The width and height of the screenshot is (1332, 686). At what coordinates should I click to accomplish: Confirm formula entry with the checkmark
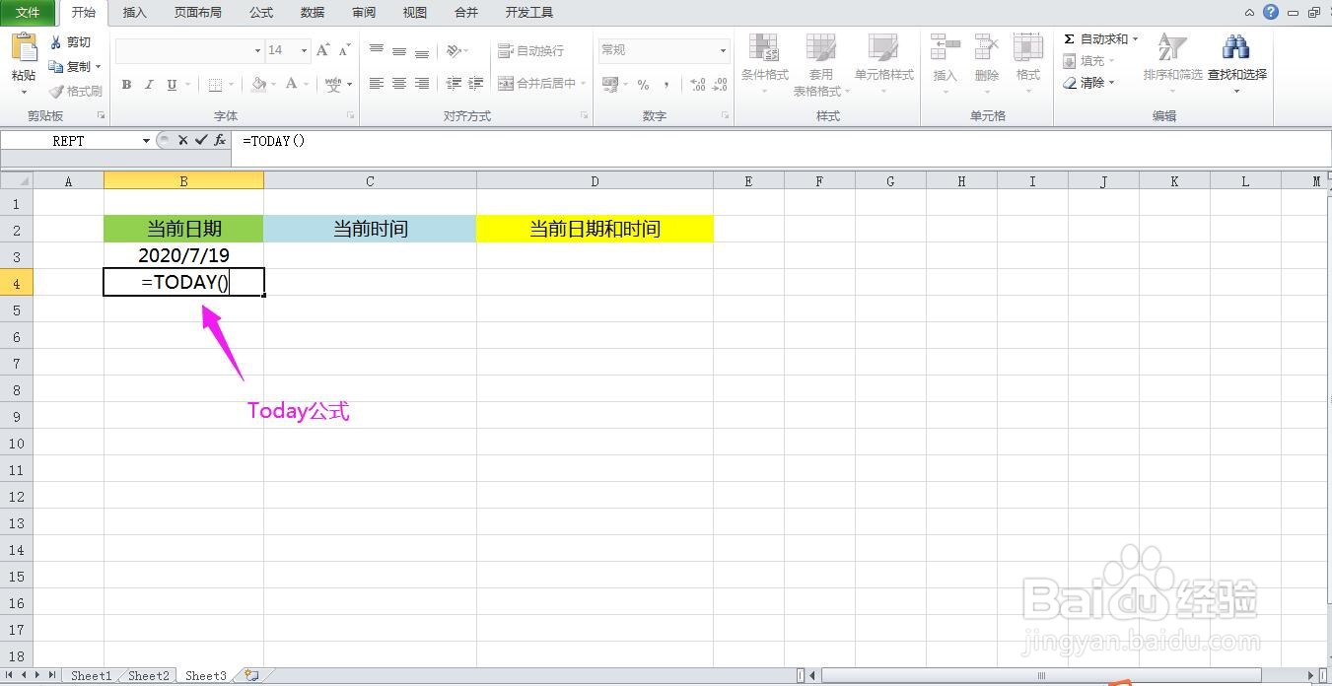(x=201, y=141)
